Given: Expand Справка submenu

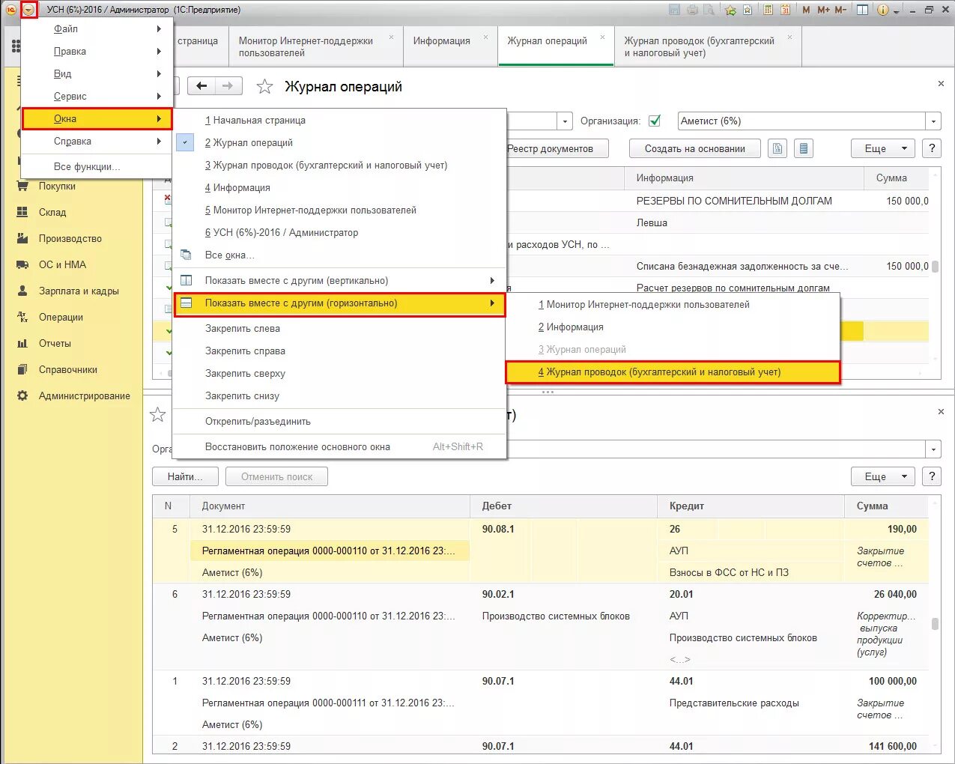Looking at the screenshot, I should (x=97, y=141).
